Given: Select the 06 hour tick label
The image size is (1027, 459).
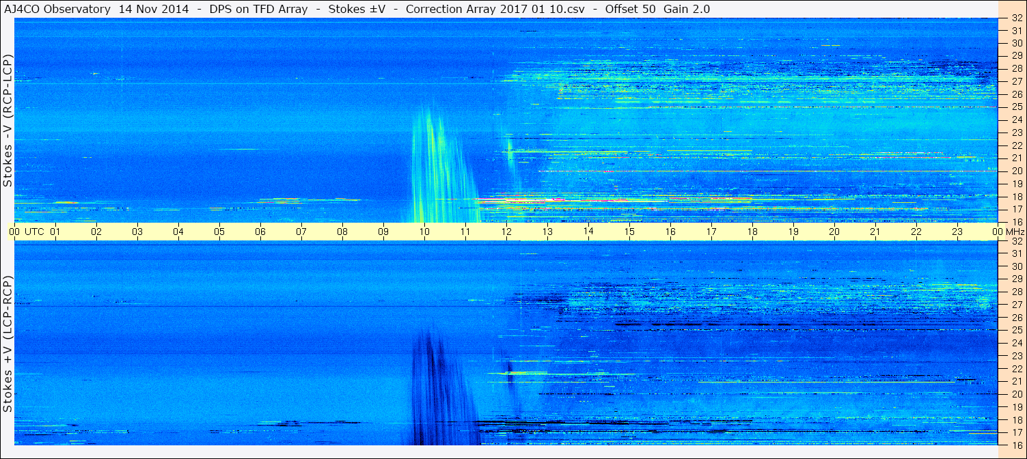Looking at the screenshot, I should 260,232.
